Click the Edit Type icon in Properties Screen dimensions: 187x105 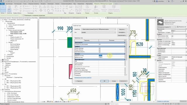pyautogui.click(x=178, y=27)
